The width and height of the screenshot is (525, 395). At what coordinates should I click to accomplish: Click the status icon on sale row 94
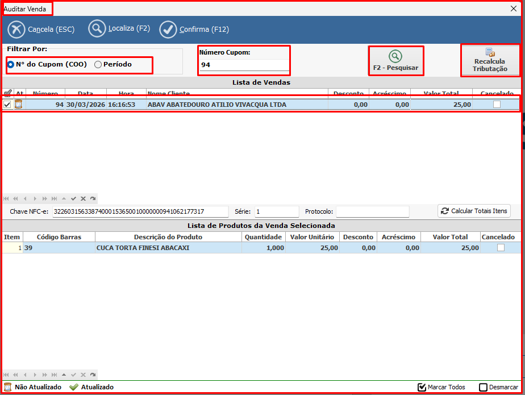click(x=18, y=105)
